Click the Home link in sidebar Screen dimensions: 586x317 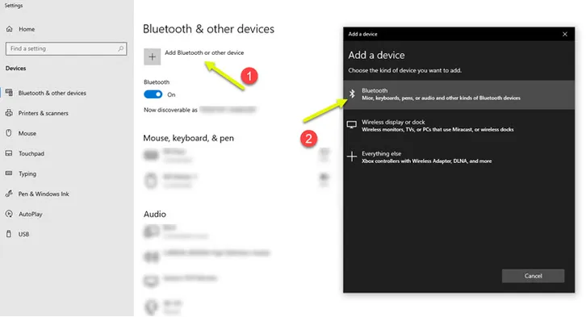tap(27, 29)
